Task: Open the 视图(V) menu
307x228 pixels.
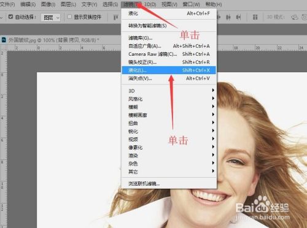Action: [x=169, y=4]
